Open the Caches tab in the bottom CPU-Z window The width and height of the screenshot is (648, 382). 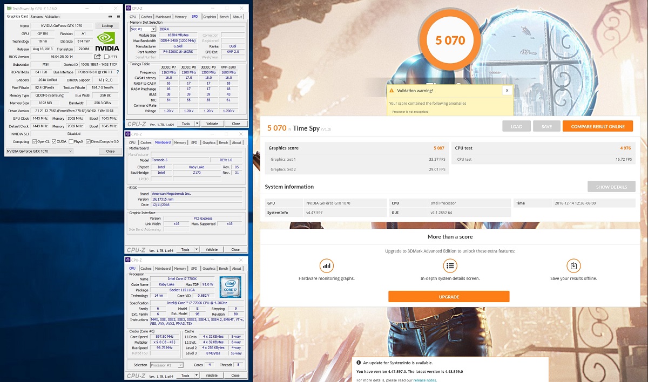coord(146,268)
